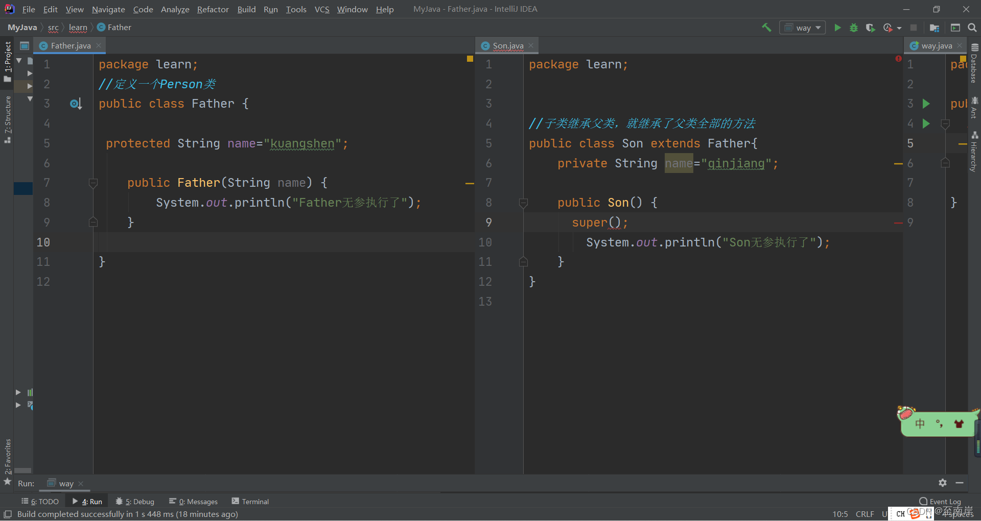Close the 'way' run tab
The image size is (981, 521).
tap(81, 484)
